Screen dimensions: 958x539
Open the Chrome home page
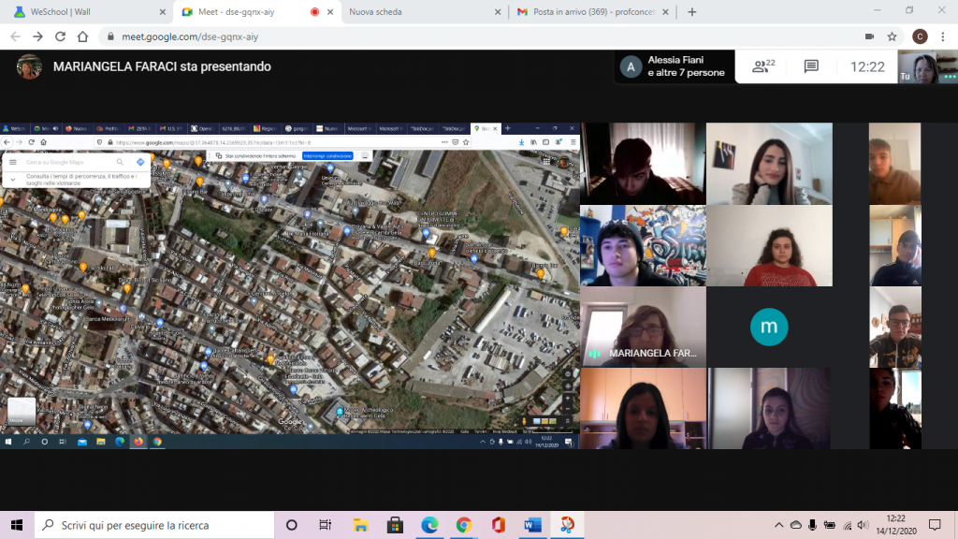(x=82, y=36)
